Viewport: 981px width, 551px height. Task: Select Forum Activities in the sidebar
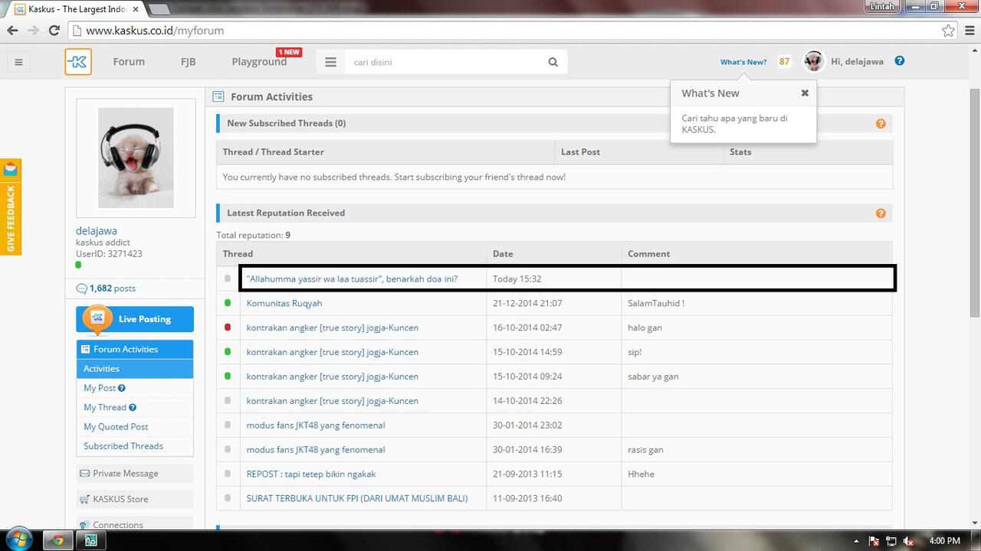pos(135,349)
